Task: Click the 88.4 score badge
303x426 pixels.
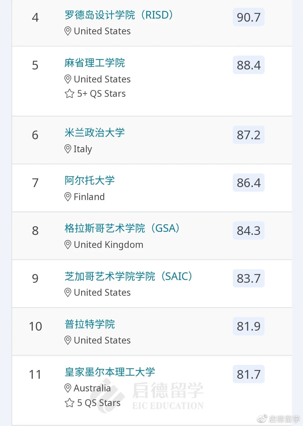Action: 249,65
